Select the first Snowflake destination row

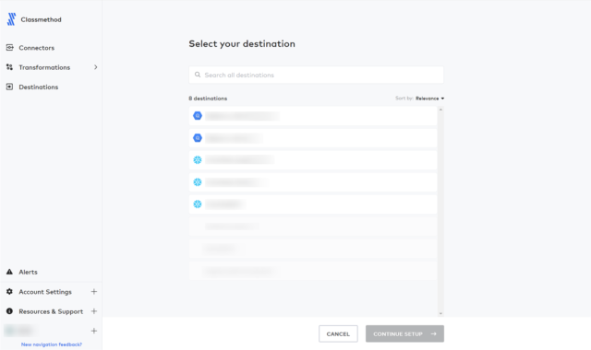pyautogui.click(x=313, y=160)
